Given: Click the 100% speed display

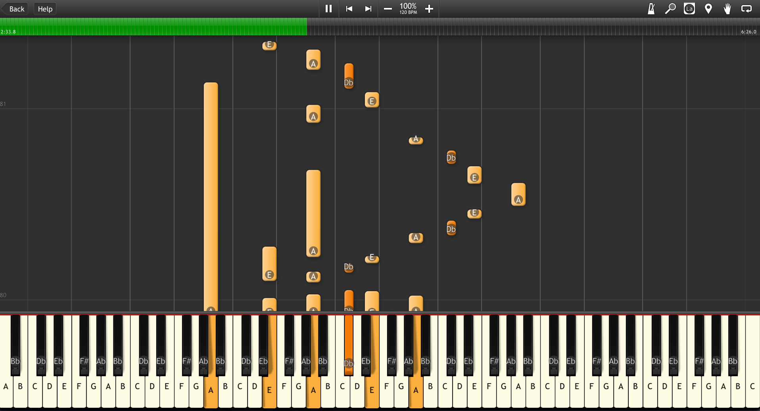Looking at the screenshot, I should click(x=408, y=8).
